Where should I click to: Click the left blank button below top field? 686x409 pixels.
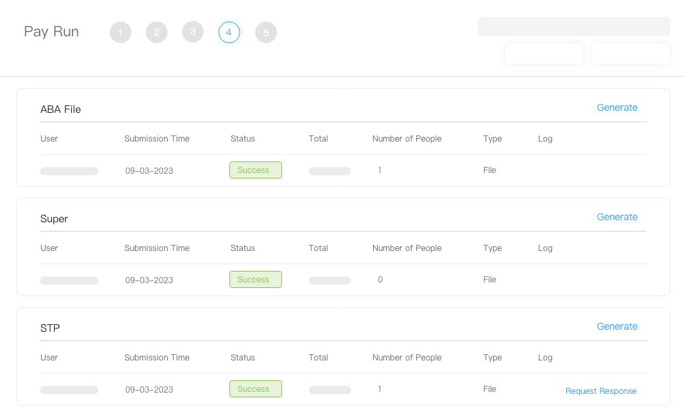(544, 54)
